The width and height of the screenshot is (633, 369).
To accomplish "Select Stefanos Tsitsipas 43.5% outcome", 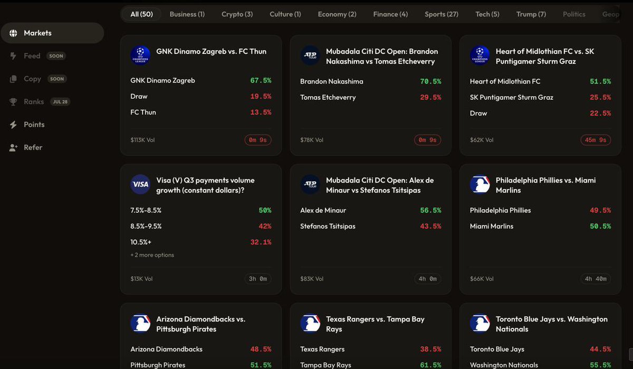I will pos(371,226).
